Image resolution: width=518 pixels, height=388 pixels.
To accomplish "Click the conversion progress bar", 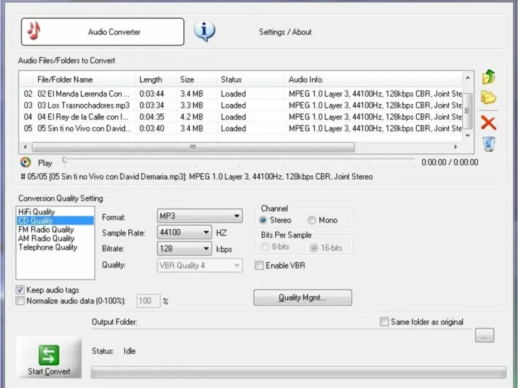I will click(298, 372).
